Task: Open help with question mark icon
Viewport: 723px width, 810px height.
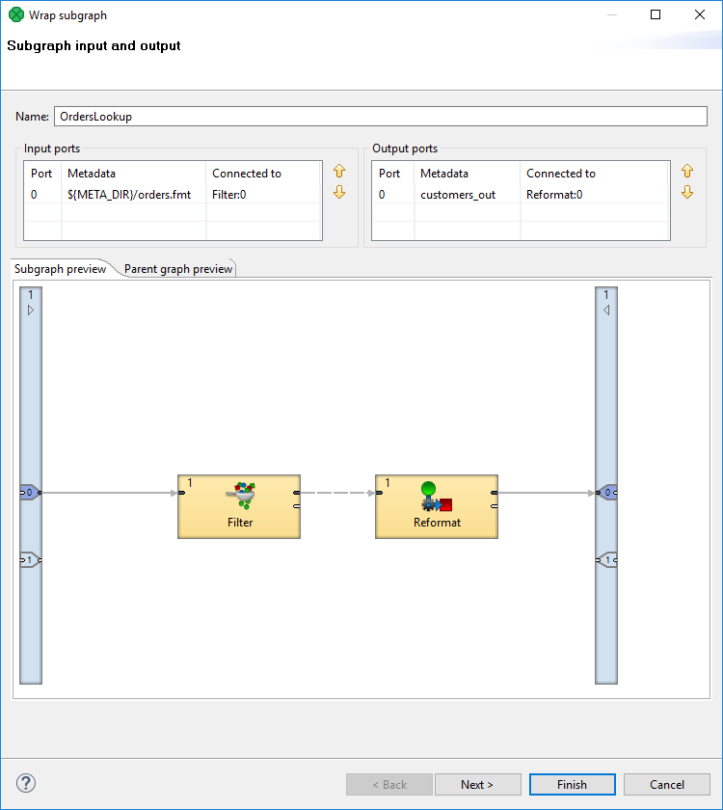Action: point(26,783)
